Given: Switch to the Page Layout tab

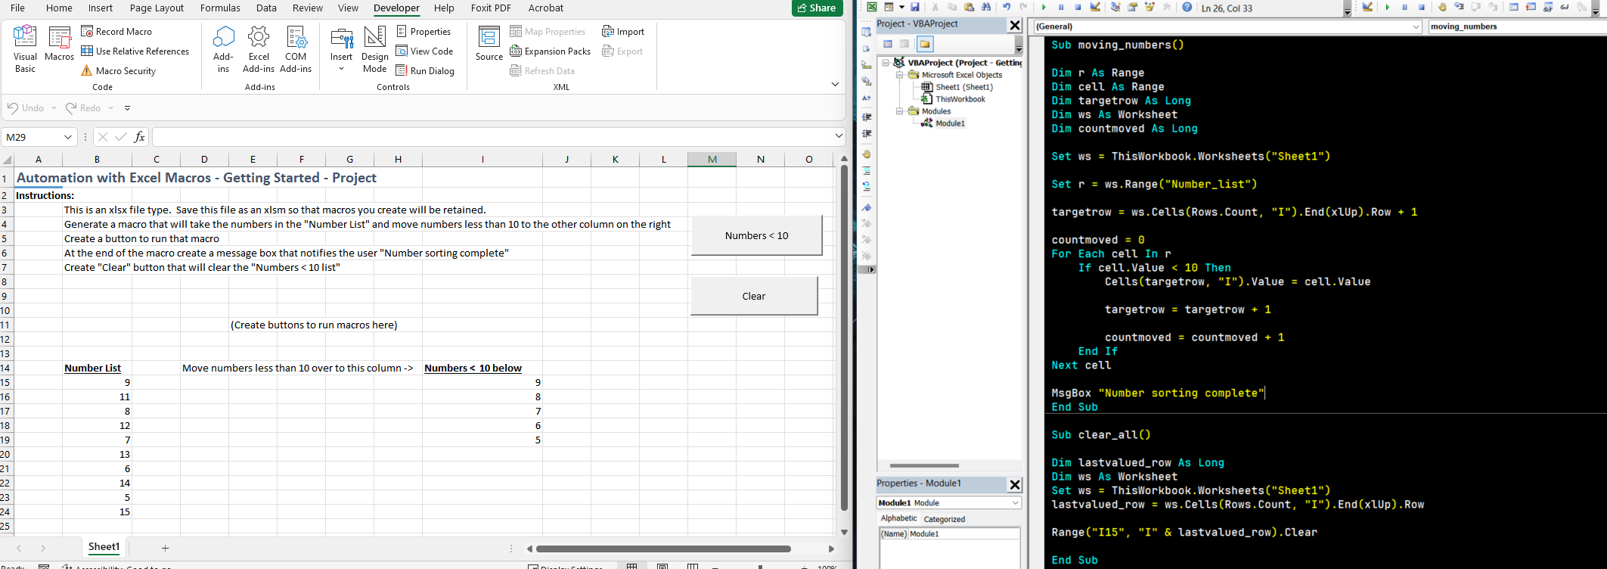Looking at the screenshot, I should [x=157, y=8].
